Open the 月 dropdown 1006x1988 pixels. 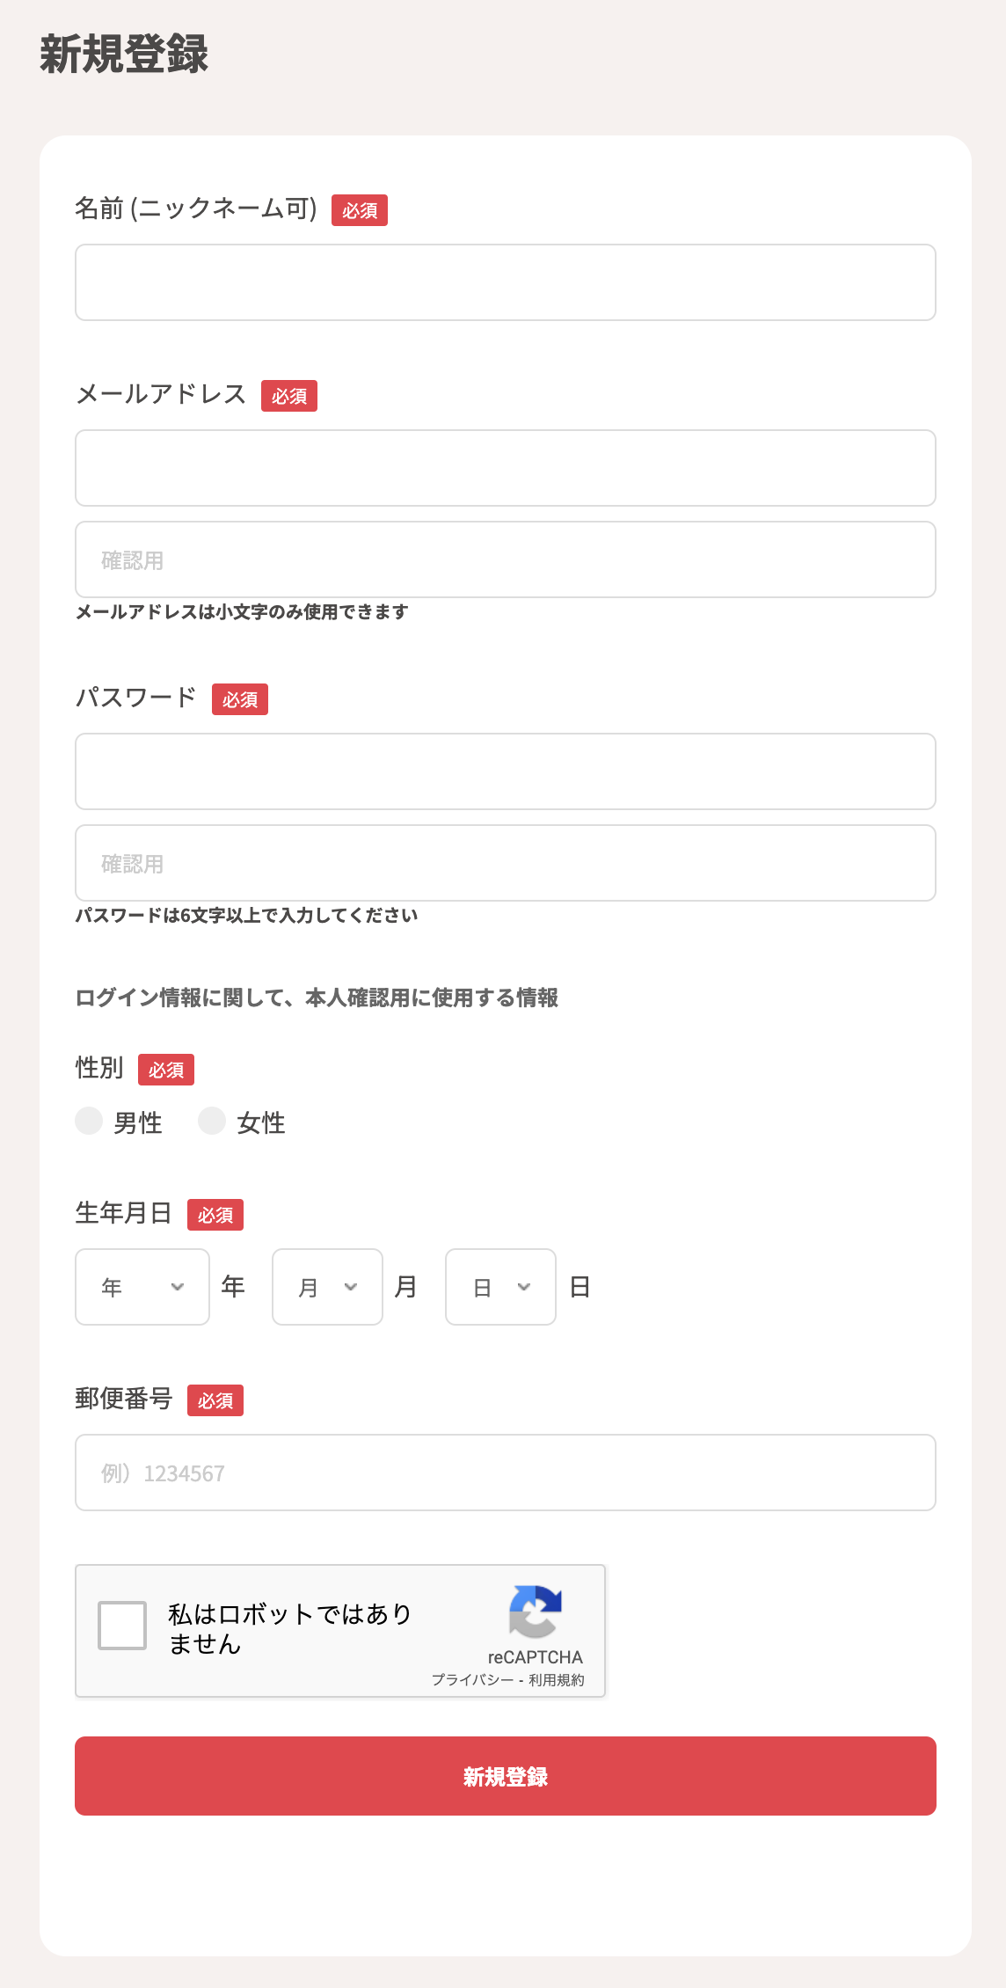click(x=326, y=1286)
